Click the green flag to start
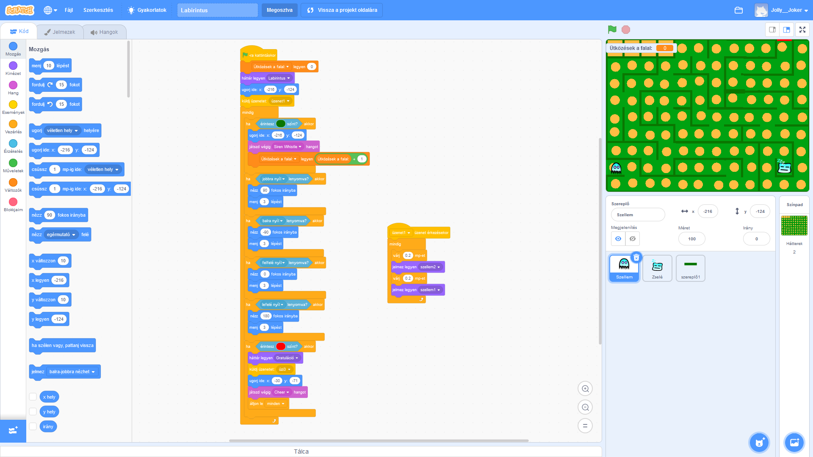813x457 pixels. click(612, 30)
